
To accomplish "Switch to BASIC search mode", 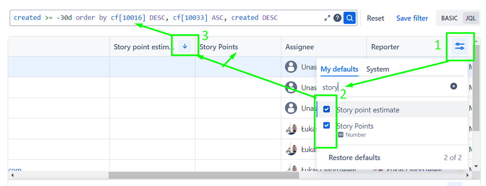I will click(450, 19).
